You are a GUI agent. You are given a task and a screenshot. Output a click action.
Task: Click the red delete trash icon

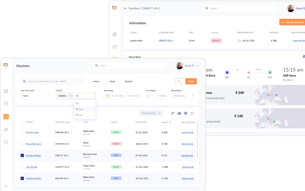coord(192,113)
